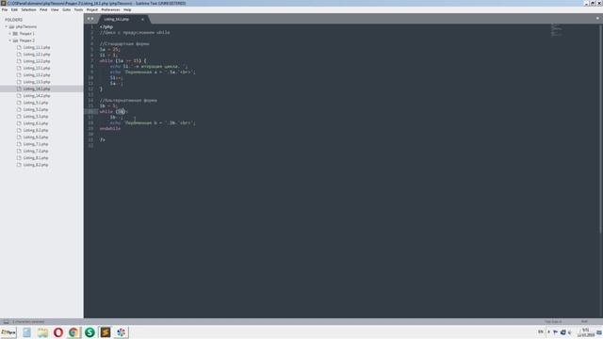Open the Opera browser from taskbar
This screenshot has height=339, width=603.
58,332
